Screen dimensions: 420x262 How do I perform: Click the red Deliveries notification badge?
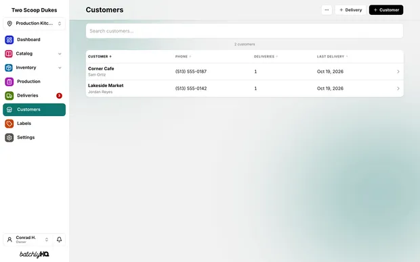(59, 96)
